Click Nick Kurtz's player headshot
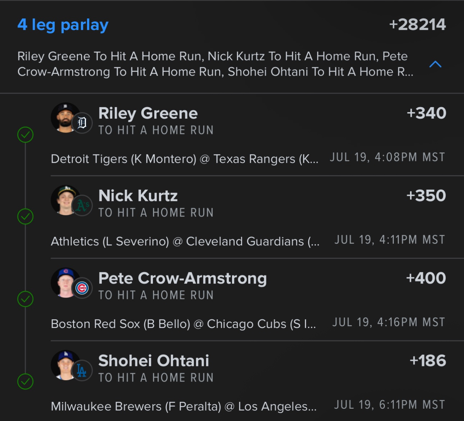This screenshot has height=421, width=464. [65, 200]
